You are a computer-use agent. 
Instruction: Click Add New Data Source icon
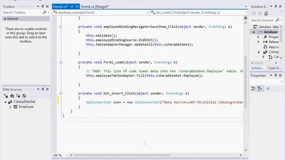click(x=6, y=96)
